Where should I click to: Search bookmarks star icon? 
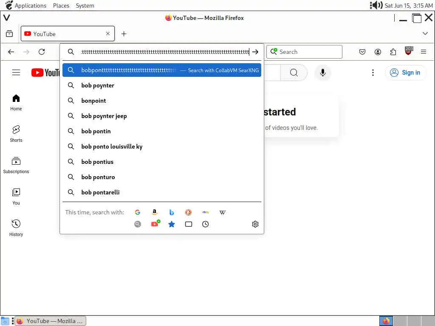(x=172, y=224)
